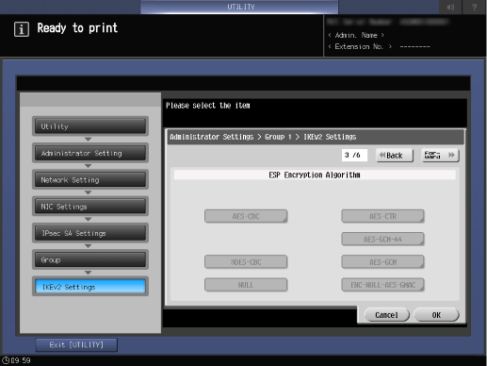The width and height of the screenshot is (487, 366).
Task: Select ENC-NULL-AES-GMAC algorithm
Action: click(382, 285)
